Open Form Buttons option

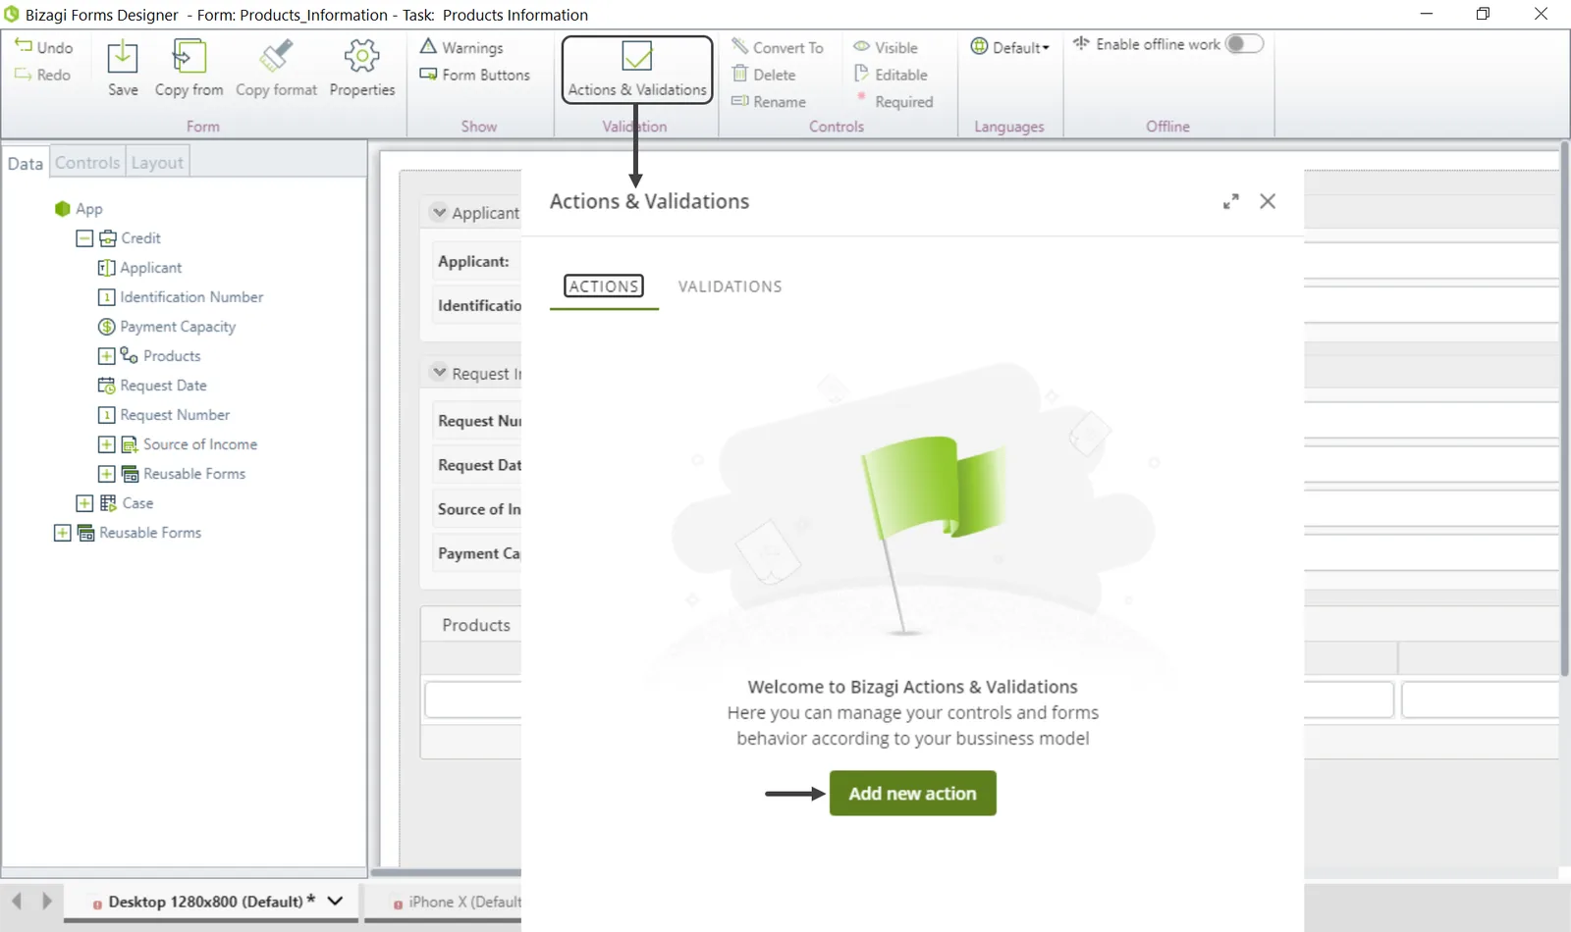pyautogui.click(x=474, y=75)
